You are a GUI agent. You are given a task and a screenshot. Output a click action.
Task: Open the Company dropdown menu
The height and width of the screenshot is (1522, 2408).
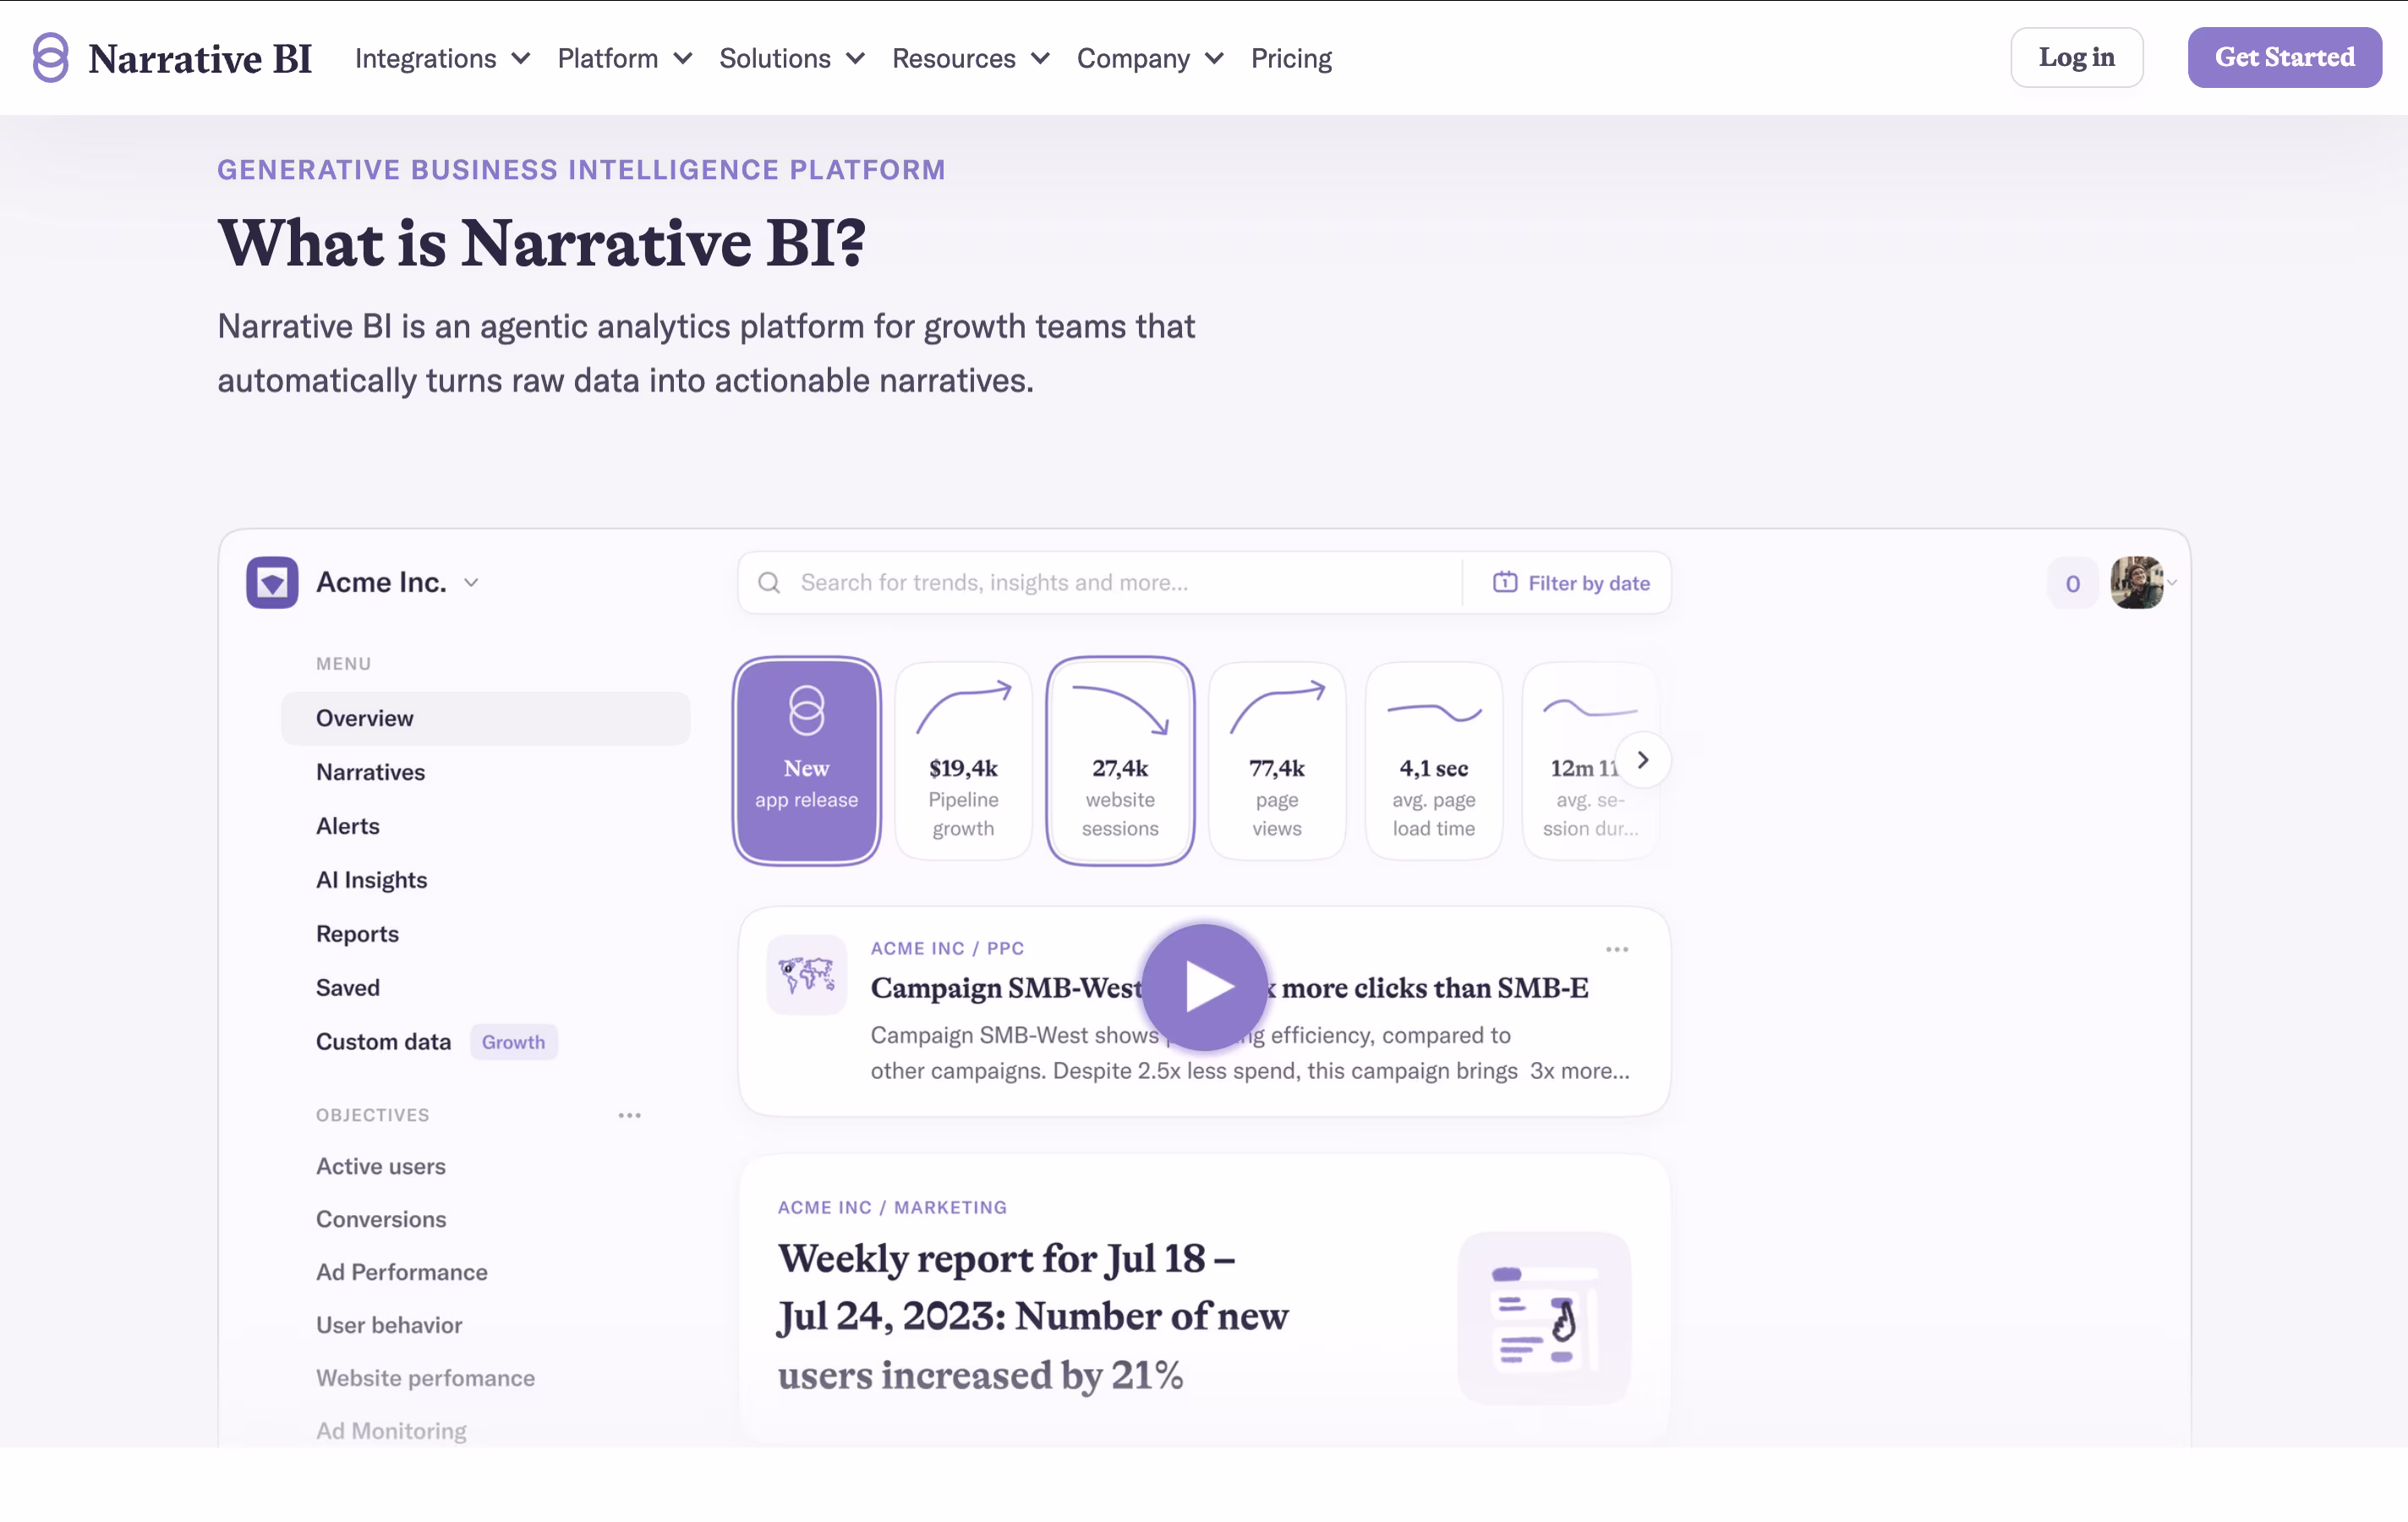1150,58
